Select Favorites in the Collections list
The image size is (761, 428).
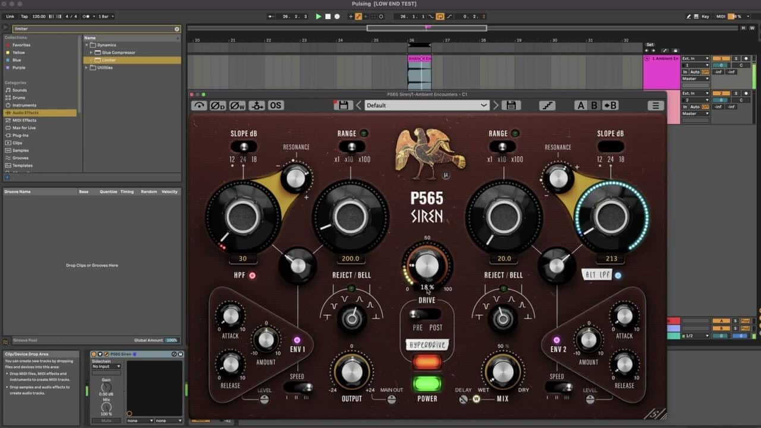(x=21, y=45)
